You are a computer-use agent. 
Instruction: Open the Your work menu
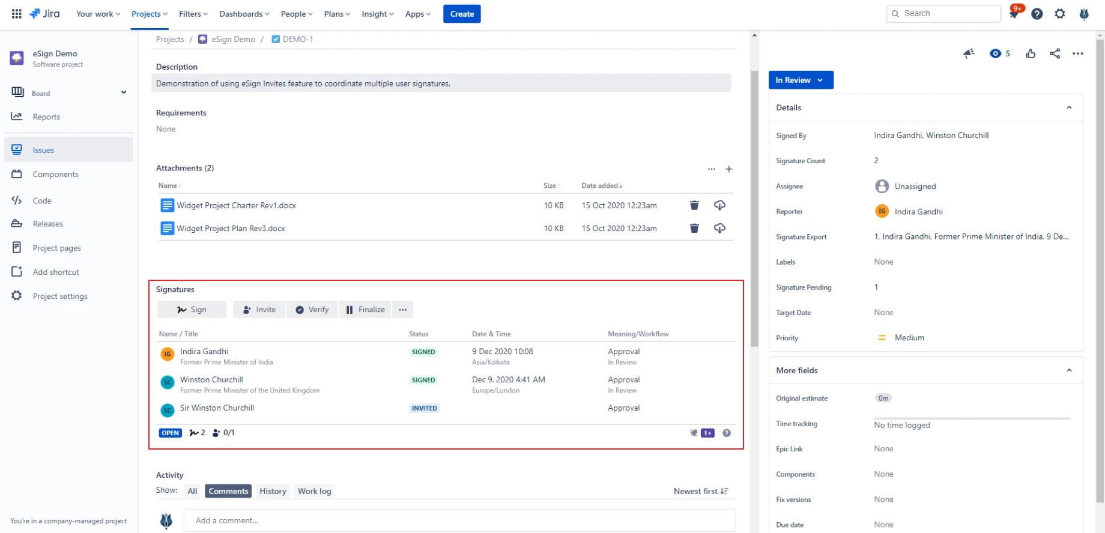[x=98, y=14]
